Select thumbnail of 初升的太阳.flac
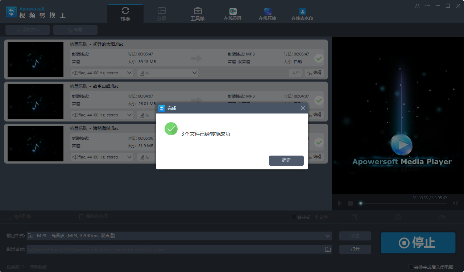 click(x=36, y=59)
